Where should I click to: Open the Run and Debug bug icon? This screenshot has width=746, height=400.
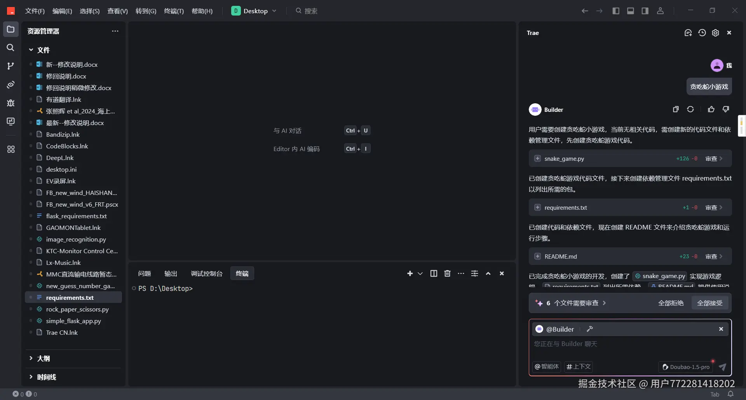(10, 103)
